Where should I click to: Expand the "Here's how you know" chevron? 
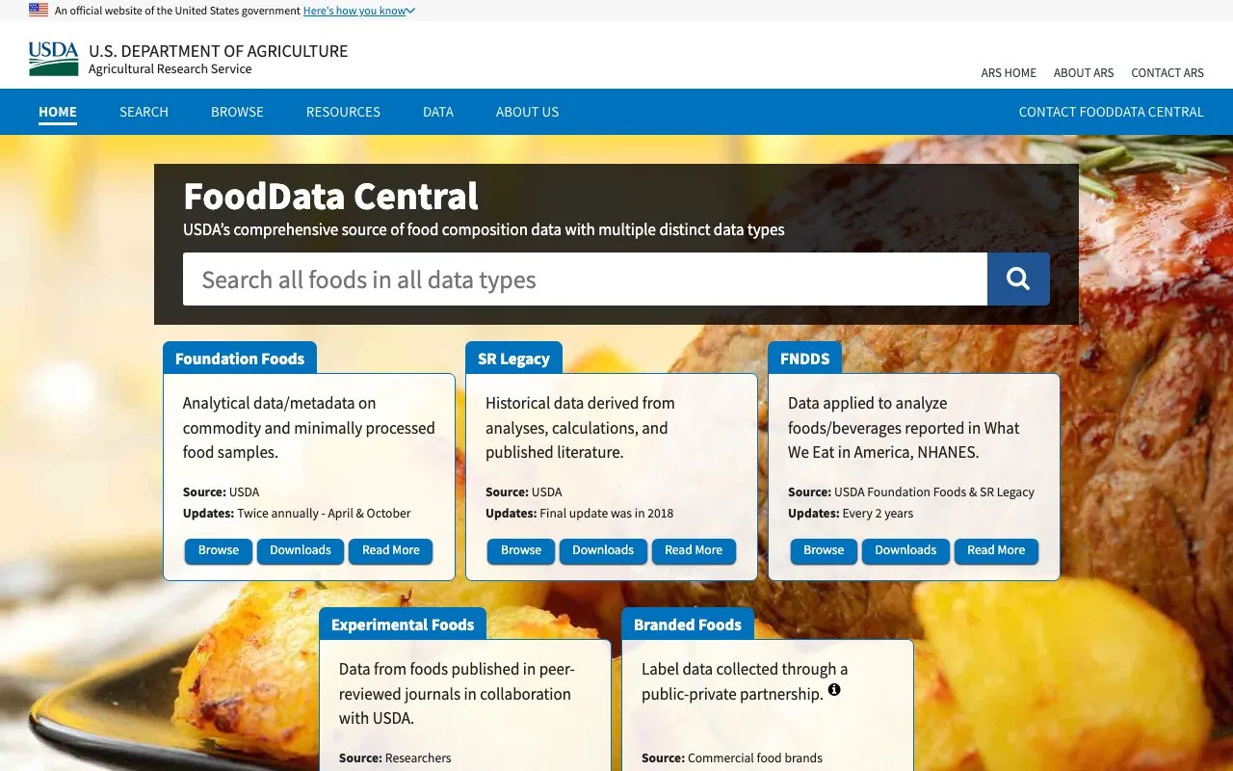click(410, 11)
